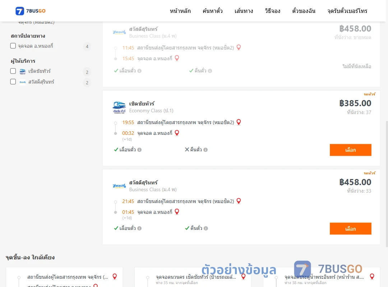The width and height of the screenshot is (388, 287).
Task: Click map pin next to 00:32 arrival stop
Action: coord(177,133)
